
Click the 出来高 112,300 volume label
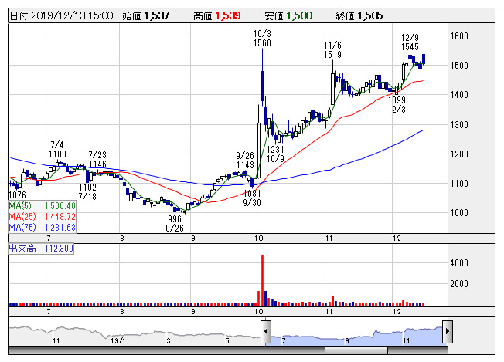point(41,249)
